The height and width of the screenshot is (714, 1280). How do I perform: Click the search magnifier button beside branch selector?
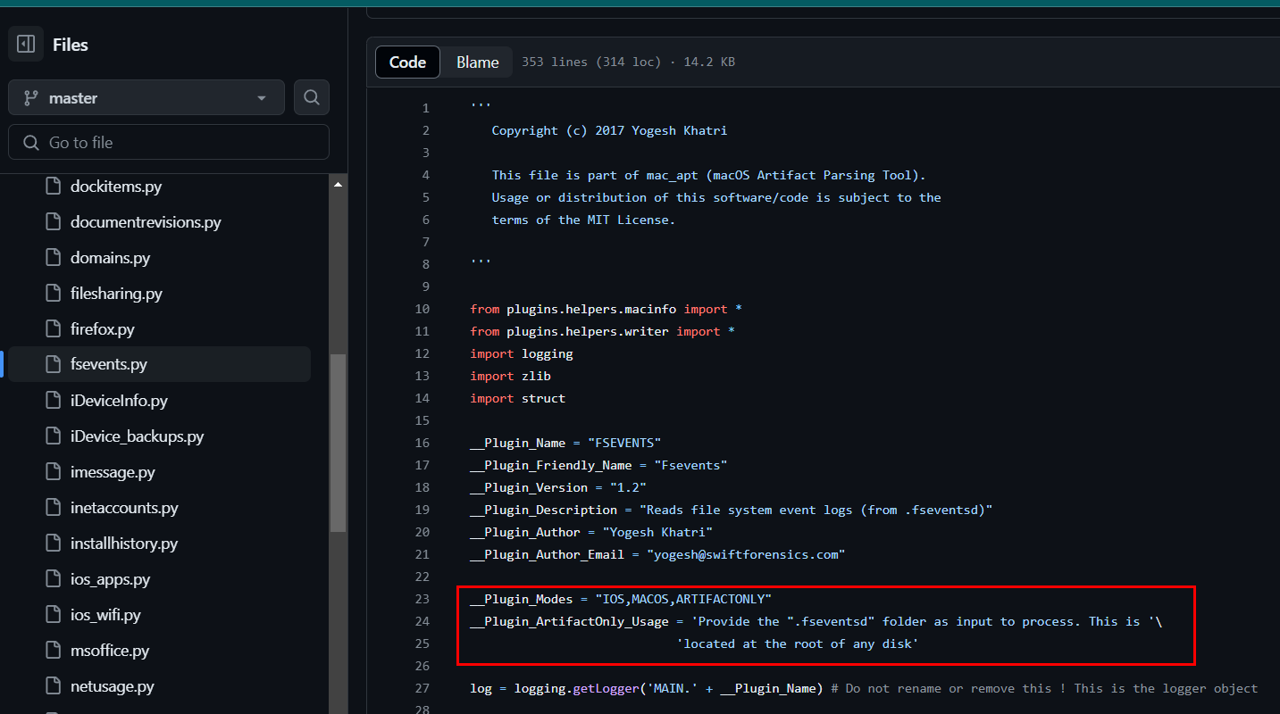(312, 97)
